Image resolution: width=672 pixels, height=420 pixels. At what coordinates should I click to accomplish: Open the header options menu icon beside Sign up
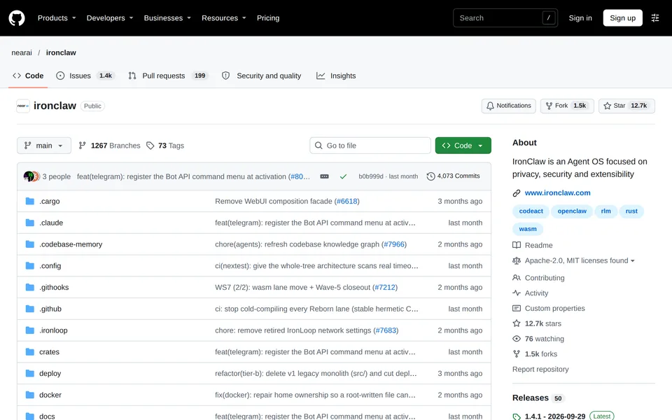point(655,18)
